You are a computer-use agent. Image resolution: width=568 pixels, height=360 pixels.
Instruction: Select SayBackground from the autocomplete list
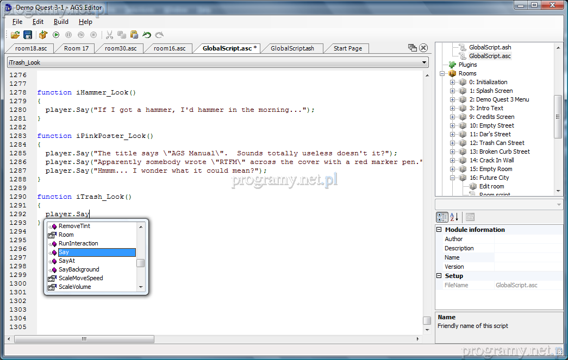(x=79, y=269)
